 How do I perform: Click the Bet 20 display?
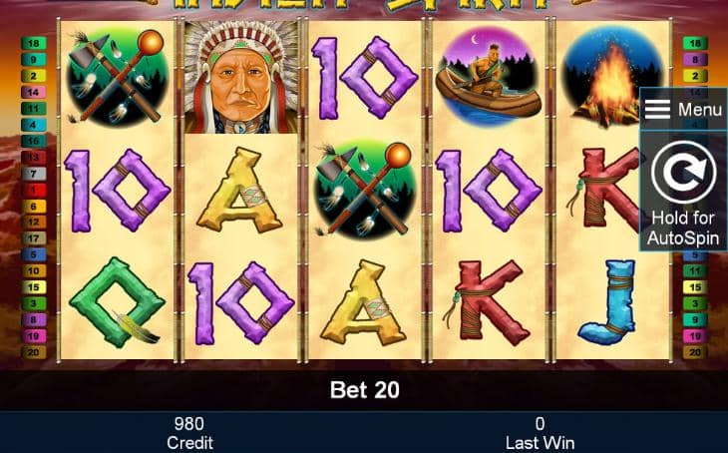click(364, 389)
